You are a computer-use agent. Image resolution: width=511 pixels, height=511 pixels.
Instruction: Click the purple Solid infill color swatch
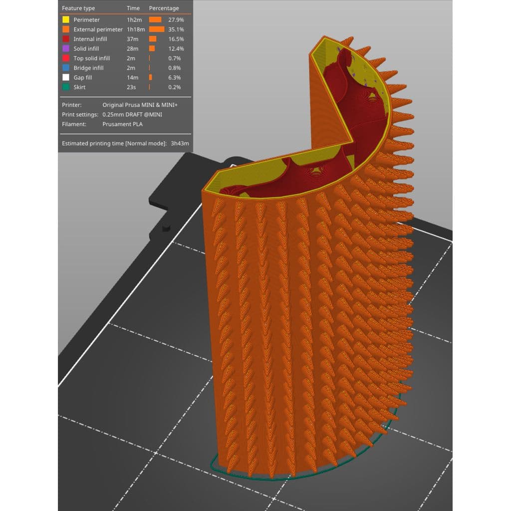pyautogui.click(x=66, y=48)
